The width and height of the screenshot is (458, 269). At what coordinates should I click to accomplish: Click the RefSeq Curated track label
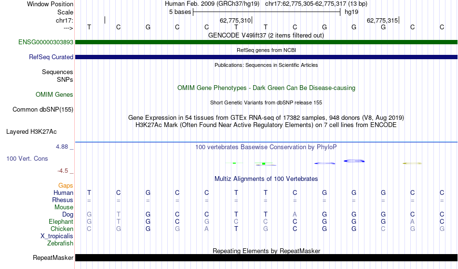(51, 57)
